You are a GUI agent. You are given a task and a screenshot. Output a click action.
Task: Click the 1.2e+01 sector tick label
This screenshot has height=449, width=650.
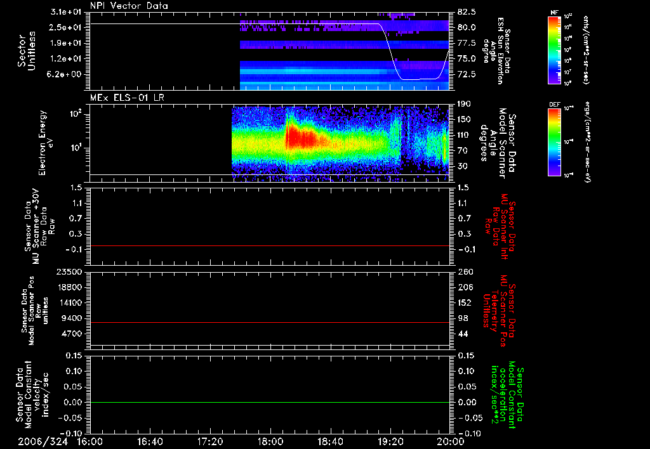point(66,59)
